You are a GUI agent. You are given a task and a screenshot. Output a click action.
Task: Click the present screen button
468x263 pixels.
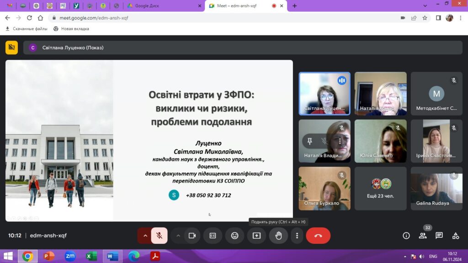[x=256, y=236]
